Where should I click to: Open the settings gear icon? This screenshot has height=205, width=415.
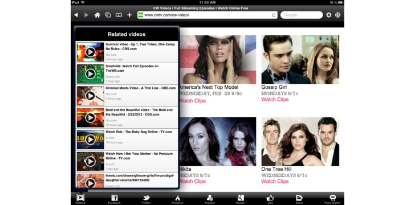329,15
